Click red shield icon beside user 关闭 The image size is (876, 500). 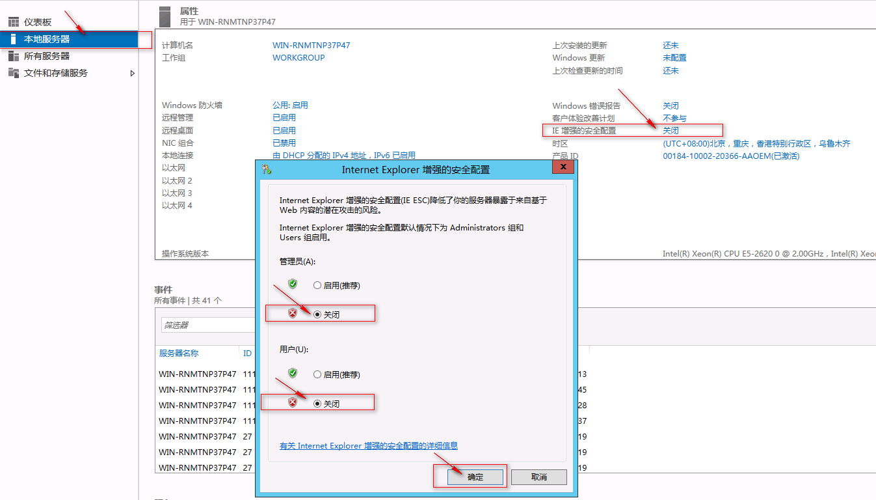(293, 403)
